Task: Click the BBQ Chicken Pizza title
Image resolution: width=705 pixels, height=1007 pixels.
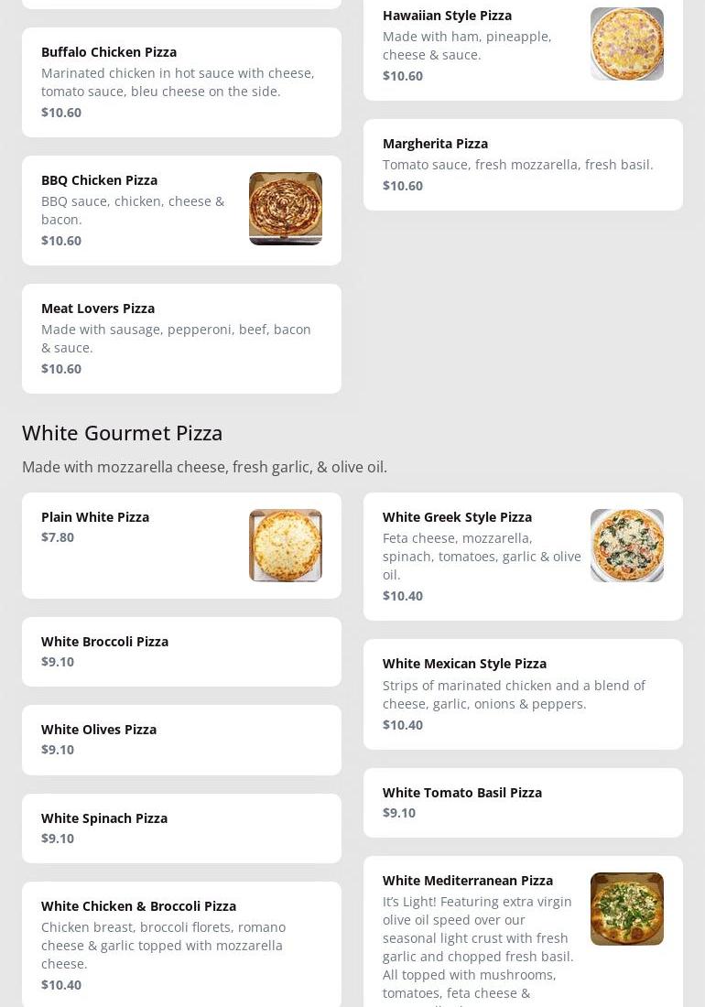Action: [99, 180]
